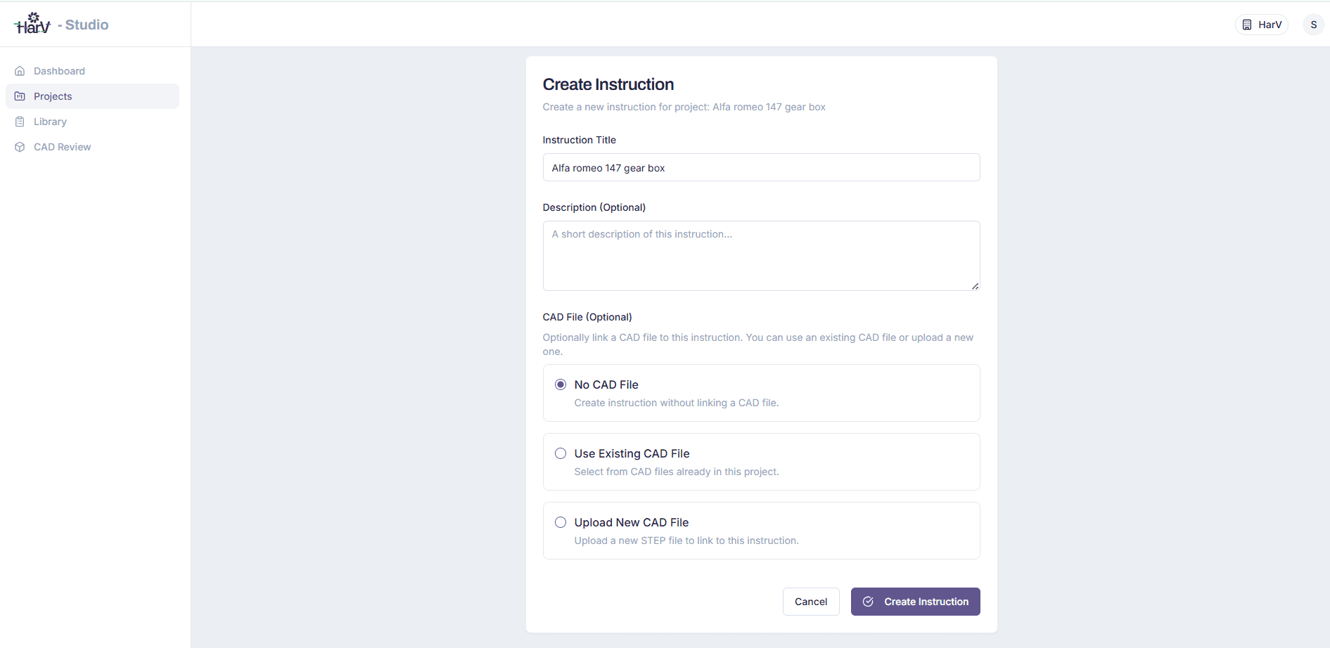1330x648 pixels.
Task: Click the checkmark icon in Create Instruction button
Action: [868, 602]
